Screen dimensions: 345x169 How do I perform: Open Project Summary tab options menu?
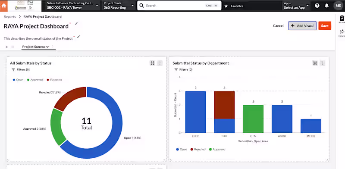click(52, 47)
